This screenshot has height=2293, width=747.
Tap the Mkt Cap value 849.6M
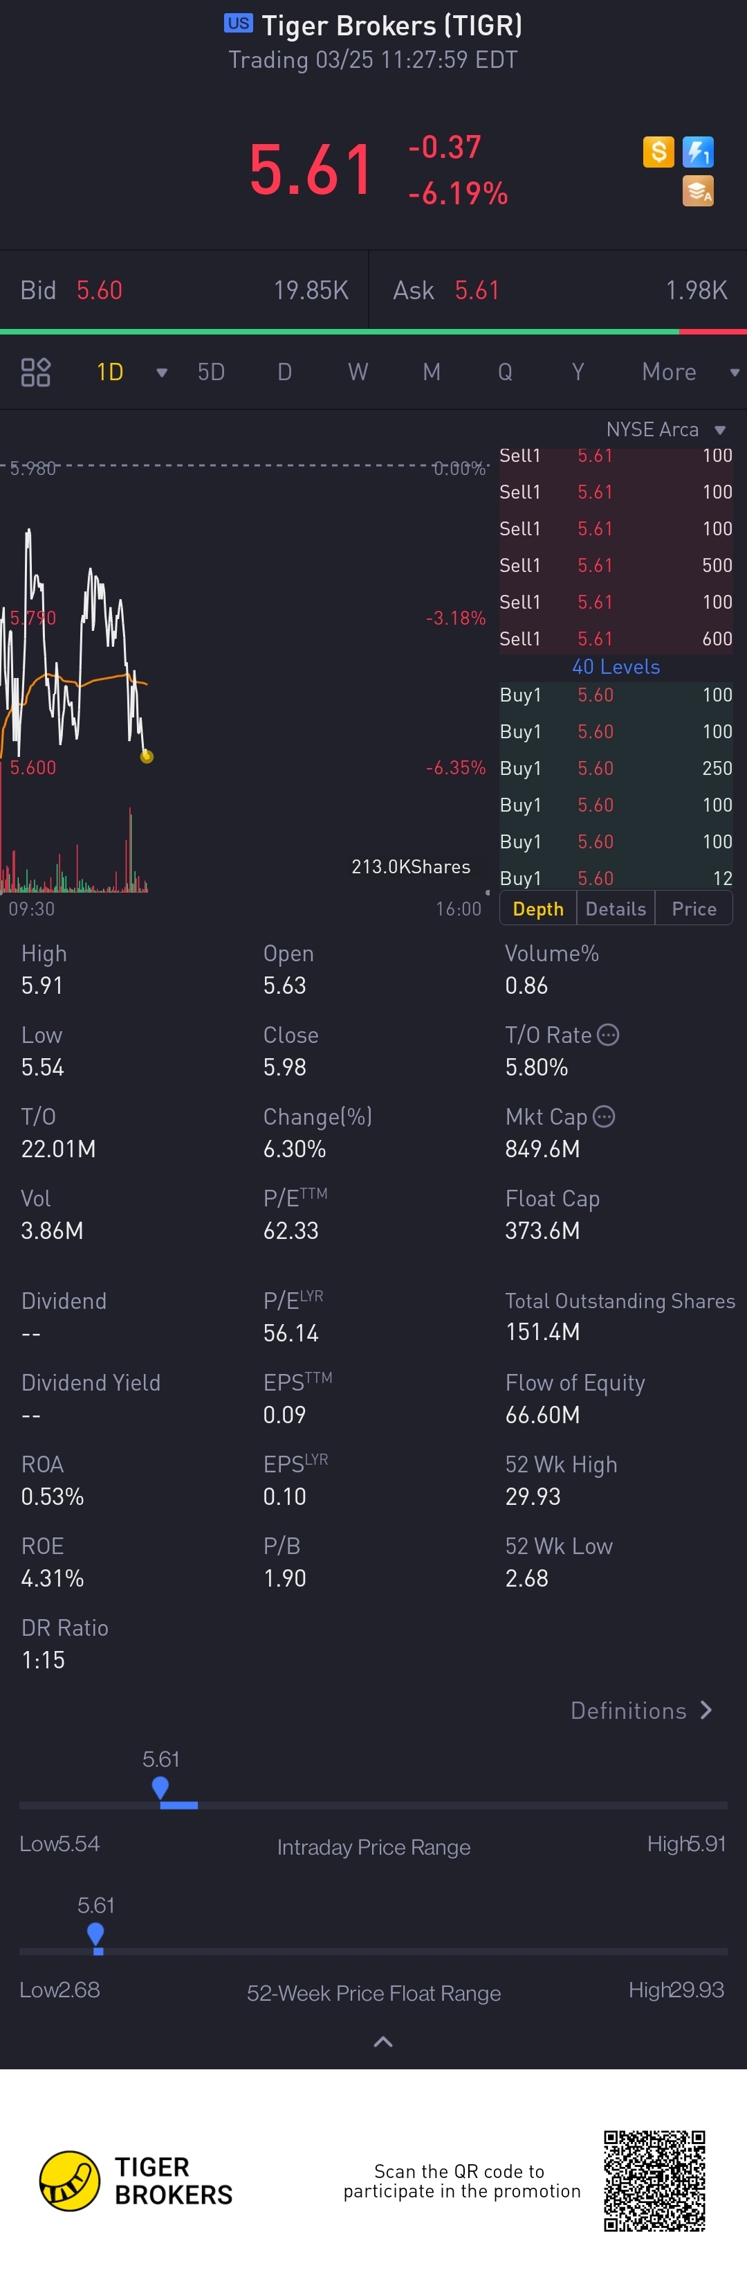tap(542, 1149)
